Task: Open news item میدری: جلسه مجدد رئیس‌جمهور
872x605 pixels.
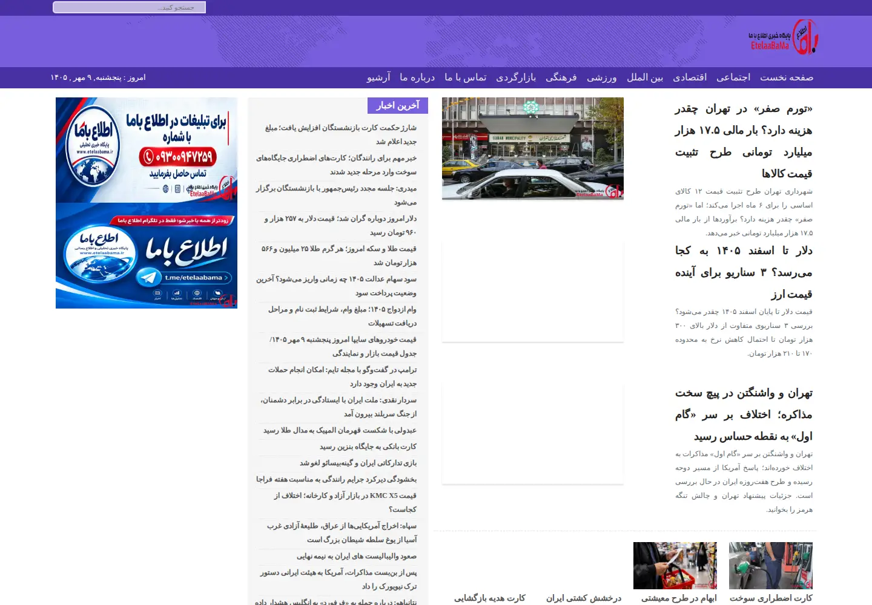Action: click(336, 195)
